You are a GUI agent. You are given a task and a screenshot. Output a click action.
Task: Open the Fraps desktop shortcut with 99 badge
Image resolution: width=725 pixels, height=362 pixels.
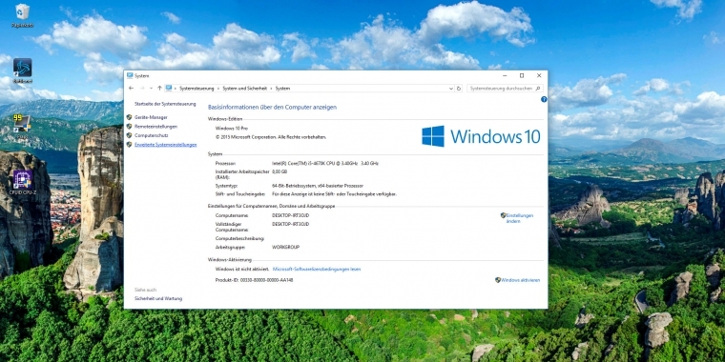(22, 127)
